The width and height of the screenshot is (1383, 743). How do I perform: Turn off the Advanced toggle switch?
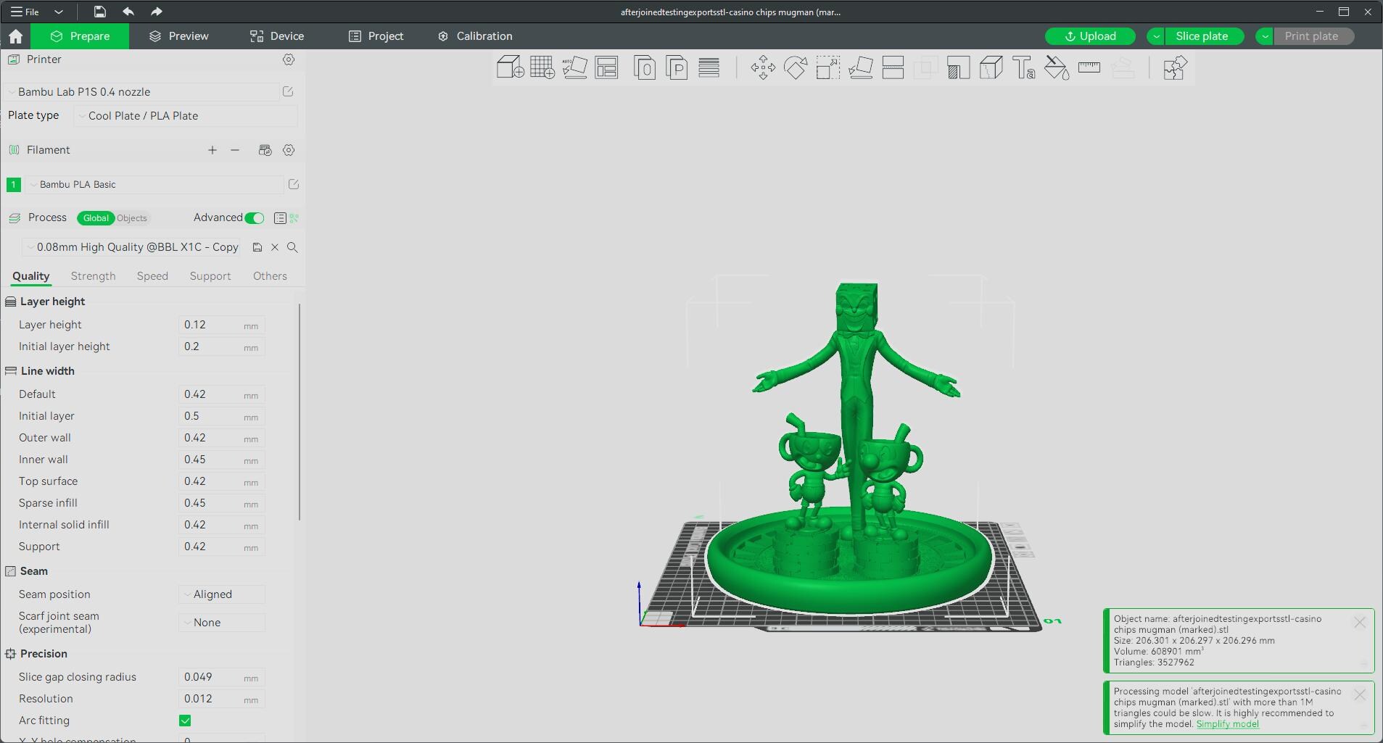[x=255, y=218]
